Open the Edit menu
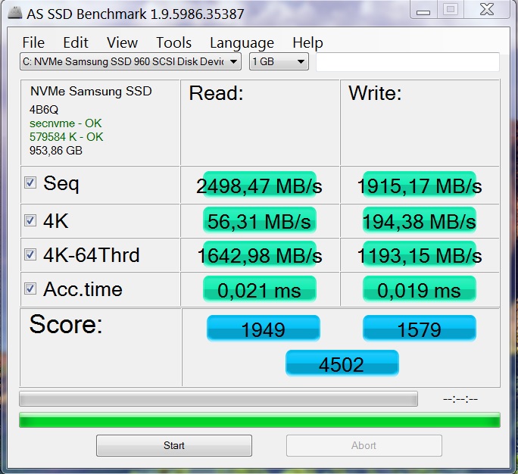This screenshot has height=474, width=518. pyautogui.click(x=76, y=42)
